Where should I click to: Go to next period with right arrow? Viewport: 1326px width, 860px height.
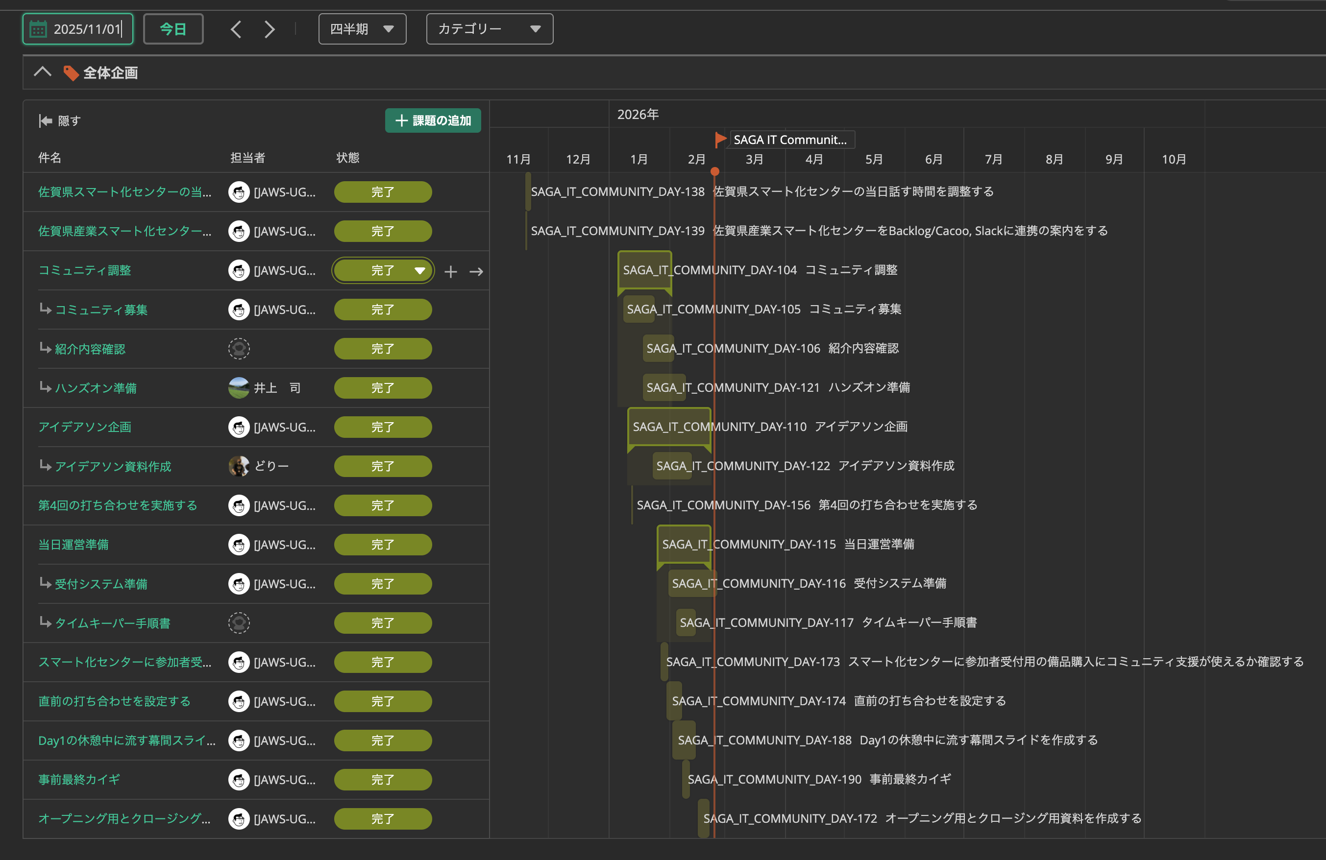(x=270, y=29)
